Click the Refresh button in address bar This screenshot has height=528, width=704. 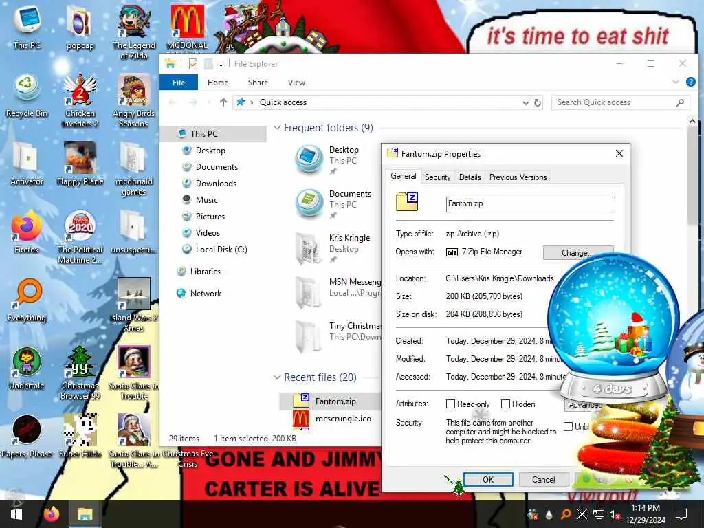coord(538,103)
